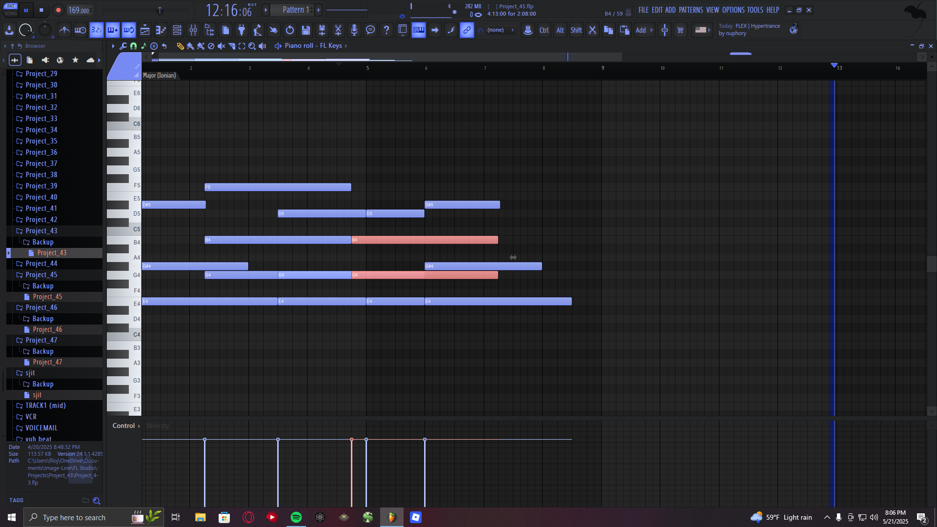Select the paint brush tool in piano roll
The height and width of the screenshot is (527, 937).
point(190,46)
